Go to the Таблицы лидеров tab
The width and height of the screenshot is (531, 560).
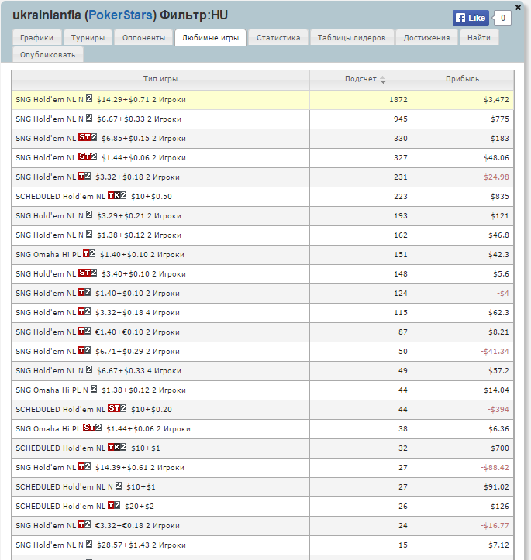pyautogui.click(x=352, y=37)
